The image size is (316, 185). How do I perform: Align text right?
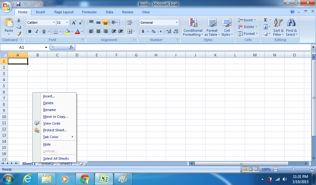[106, 31]
